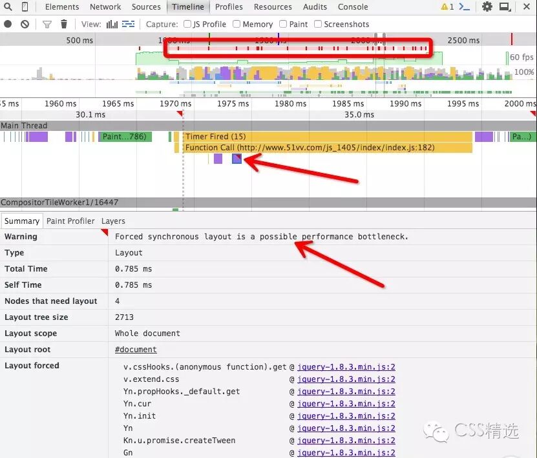Open the Elements tab

62,7
